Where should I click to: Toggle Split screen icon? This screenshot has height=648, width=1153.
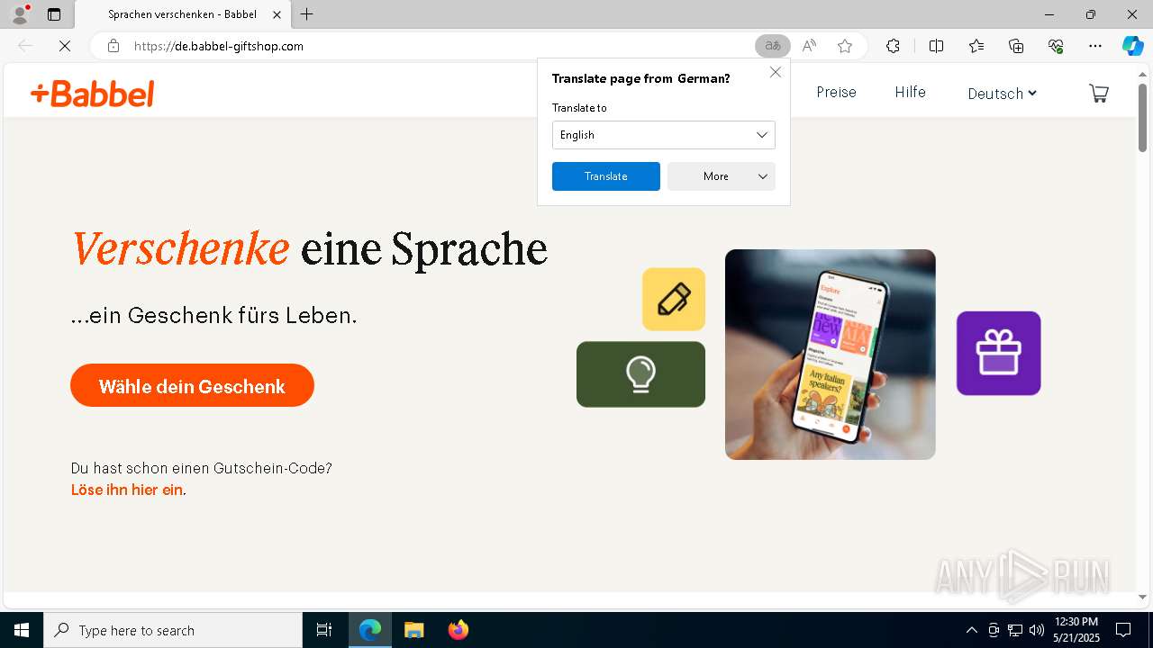(936, 46)
